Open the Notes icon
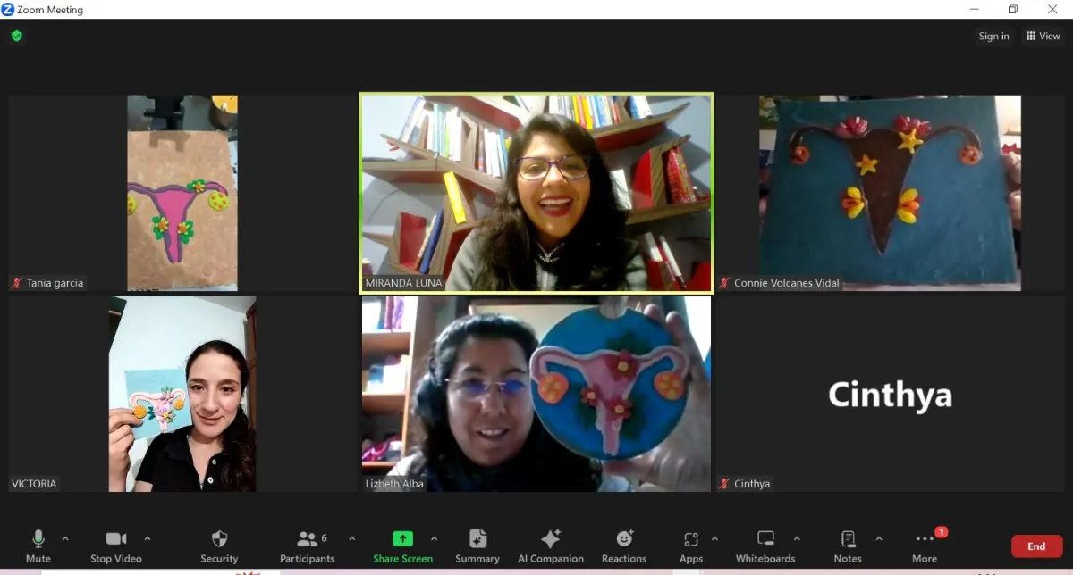1073x575 pixels. coord(848,538)
